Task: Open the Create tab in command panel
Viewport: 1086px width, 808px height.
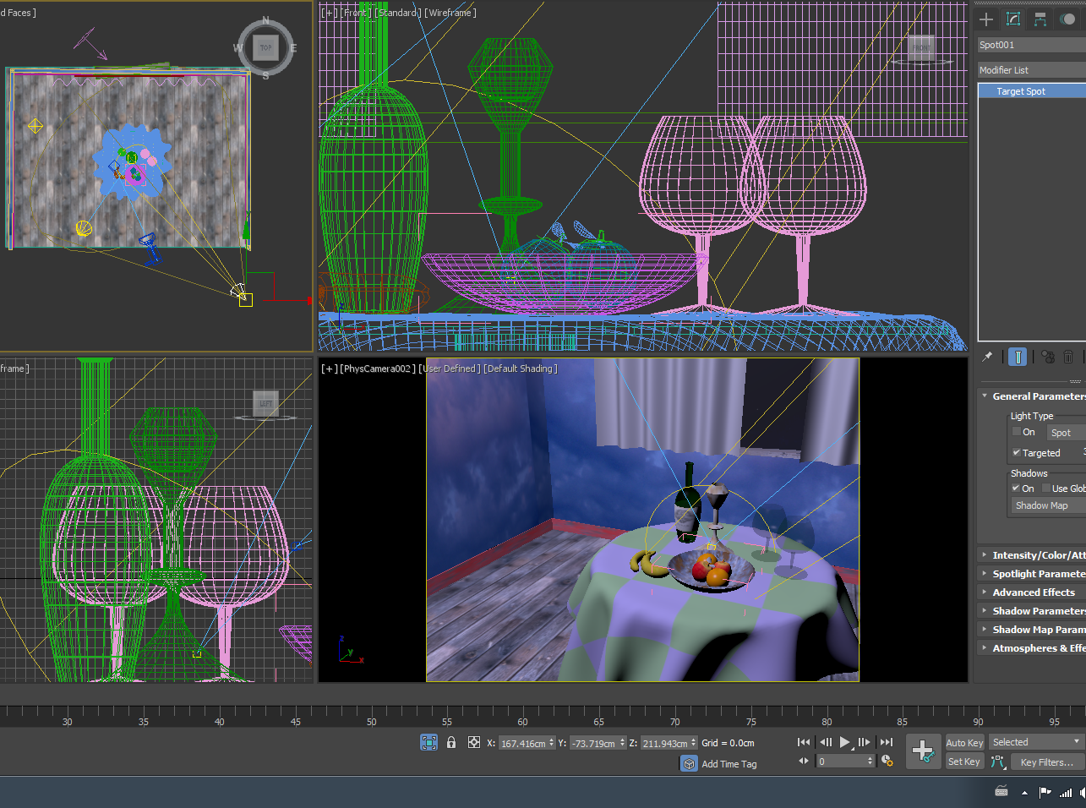Action: 986,19
